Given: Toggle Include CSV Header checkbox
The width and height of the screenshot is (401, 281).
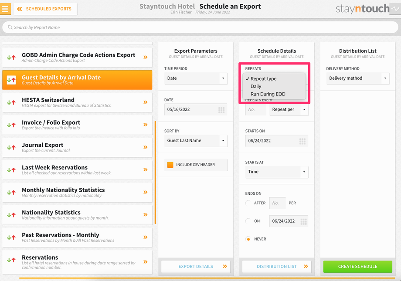Looking at the screenshot, I should pyautogui.click(x=170, y=165).
